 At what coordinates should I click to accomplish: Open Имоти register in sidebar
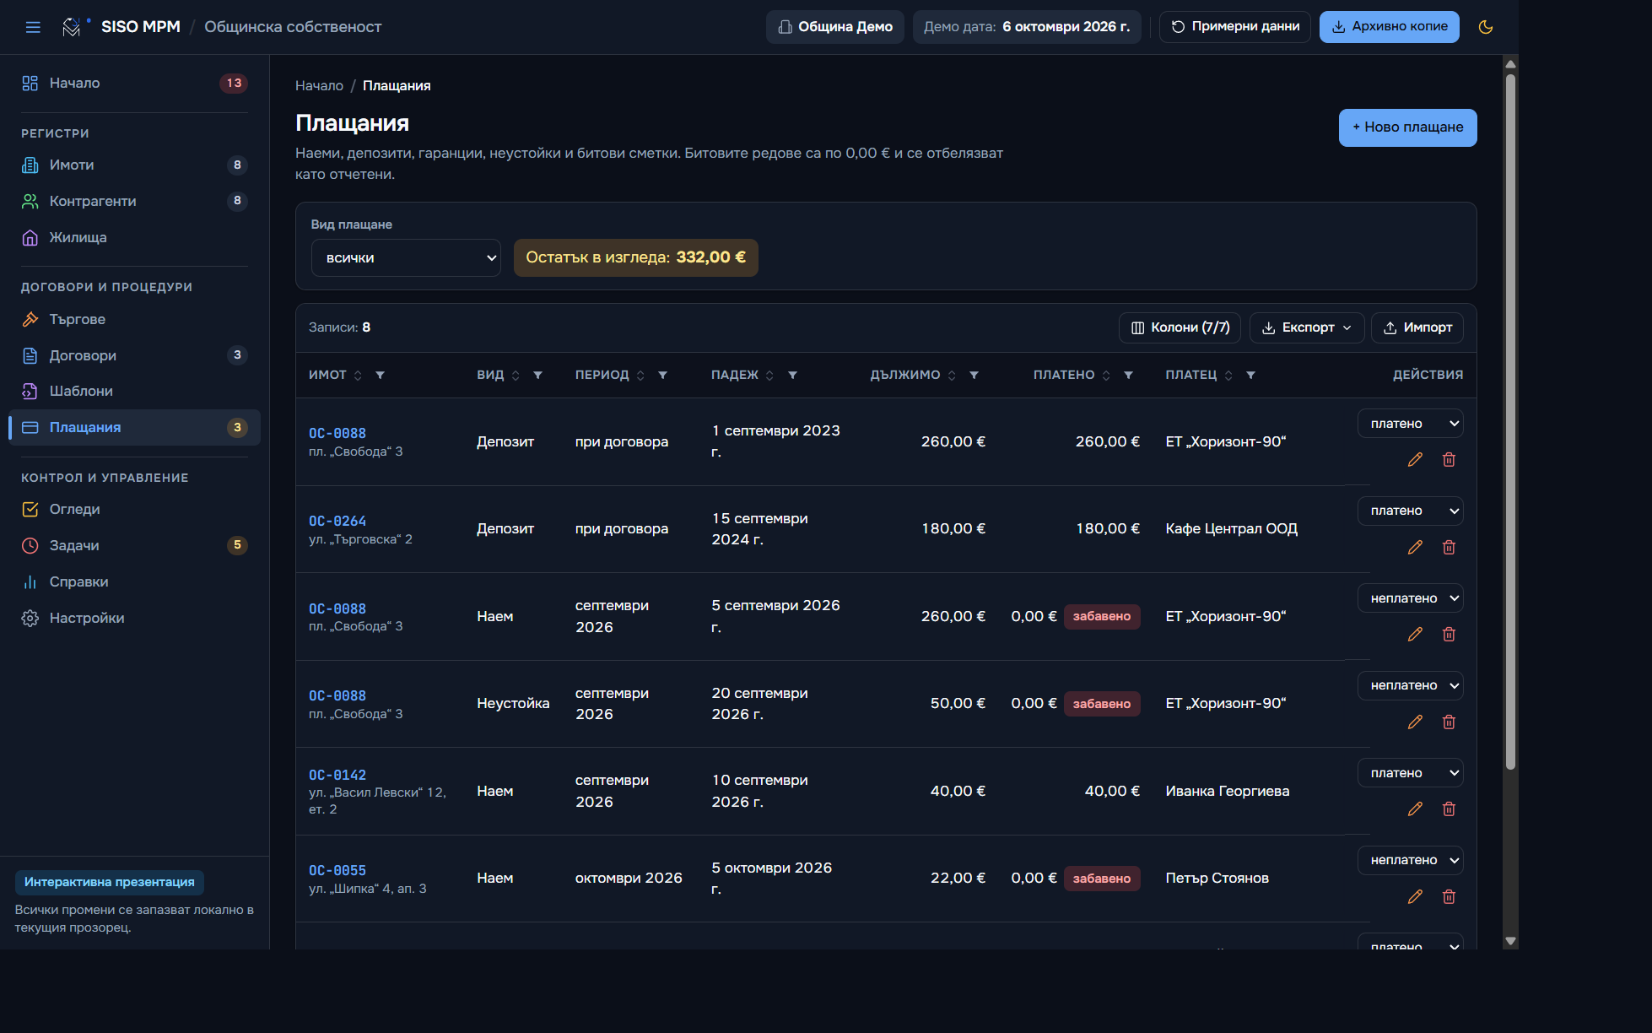click(134, 165)
